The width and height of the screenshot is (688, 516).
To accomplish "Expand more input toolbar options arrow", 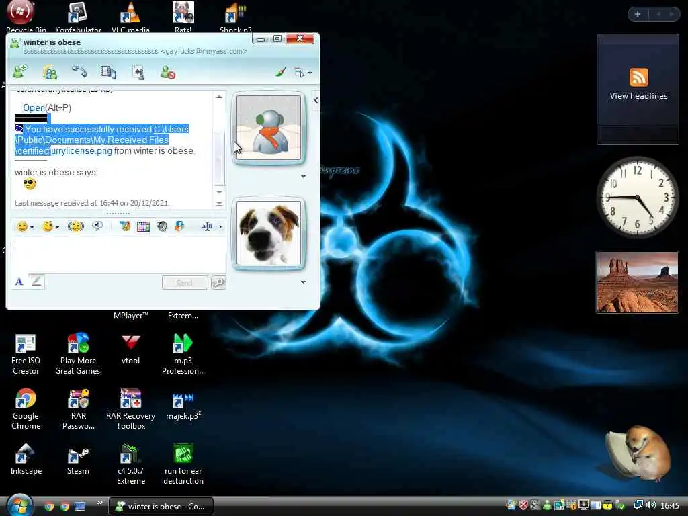I will tap(220, 227).
